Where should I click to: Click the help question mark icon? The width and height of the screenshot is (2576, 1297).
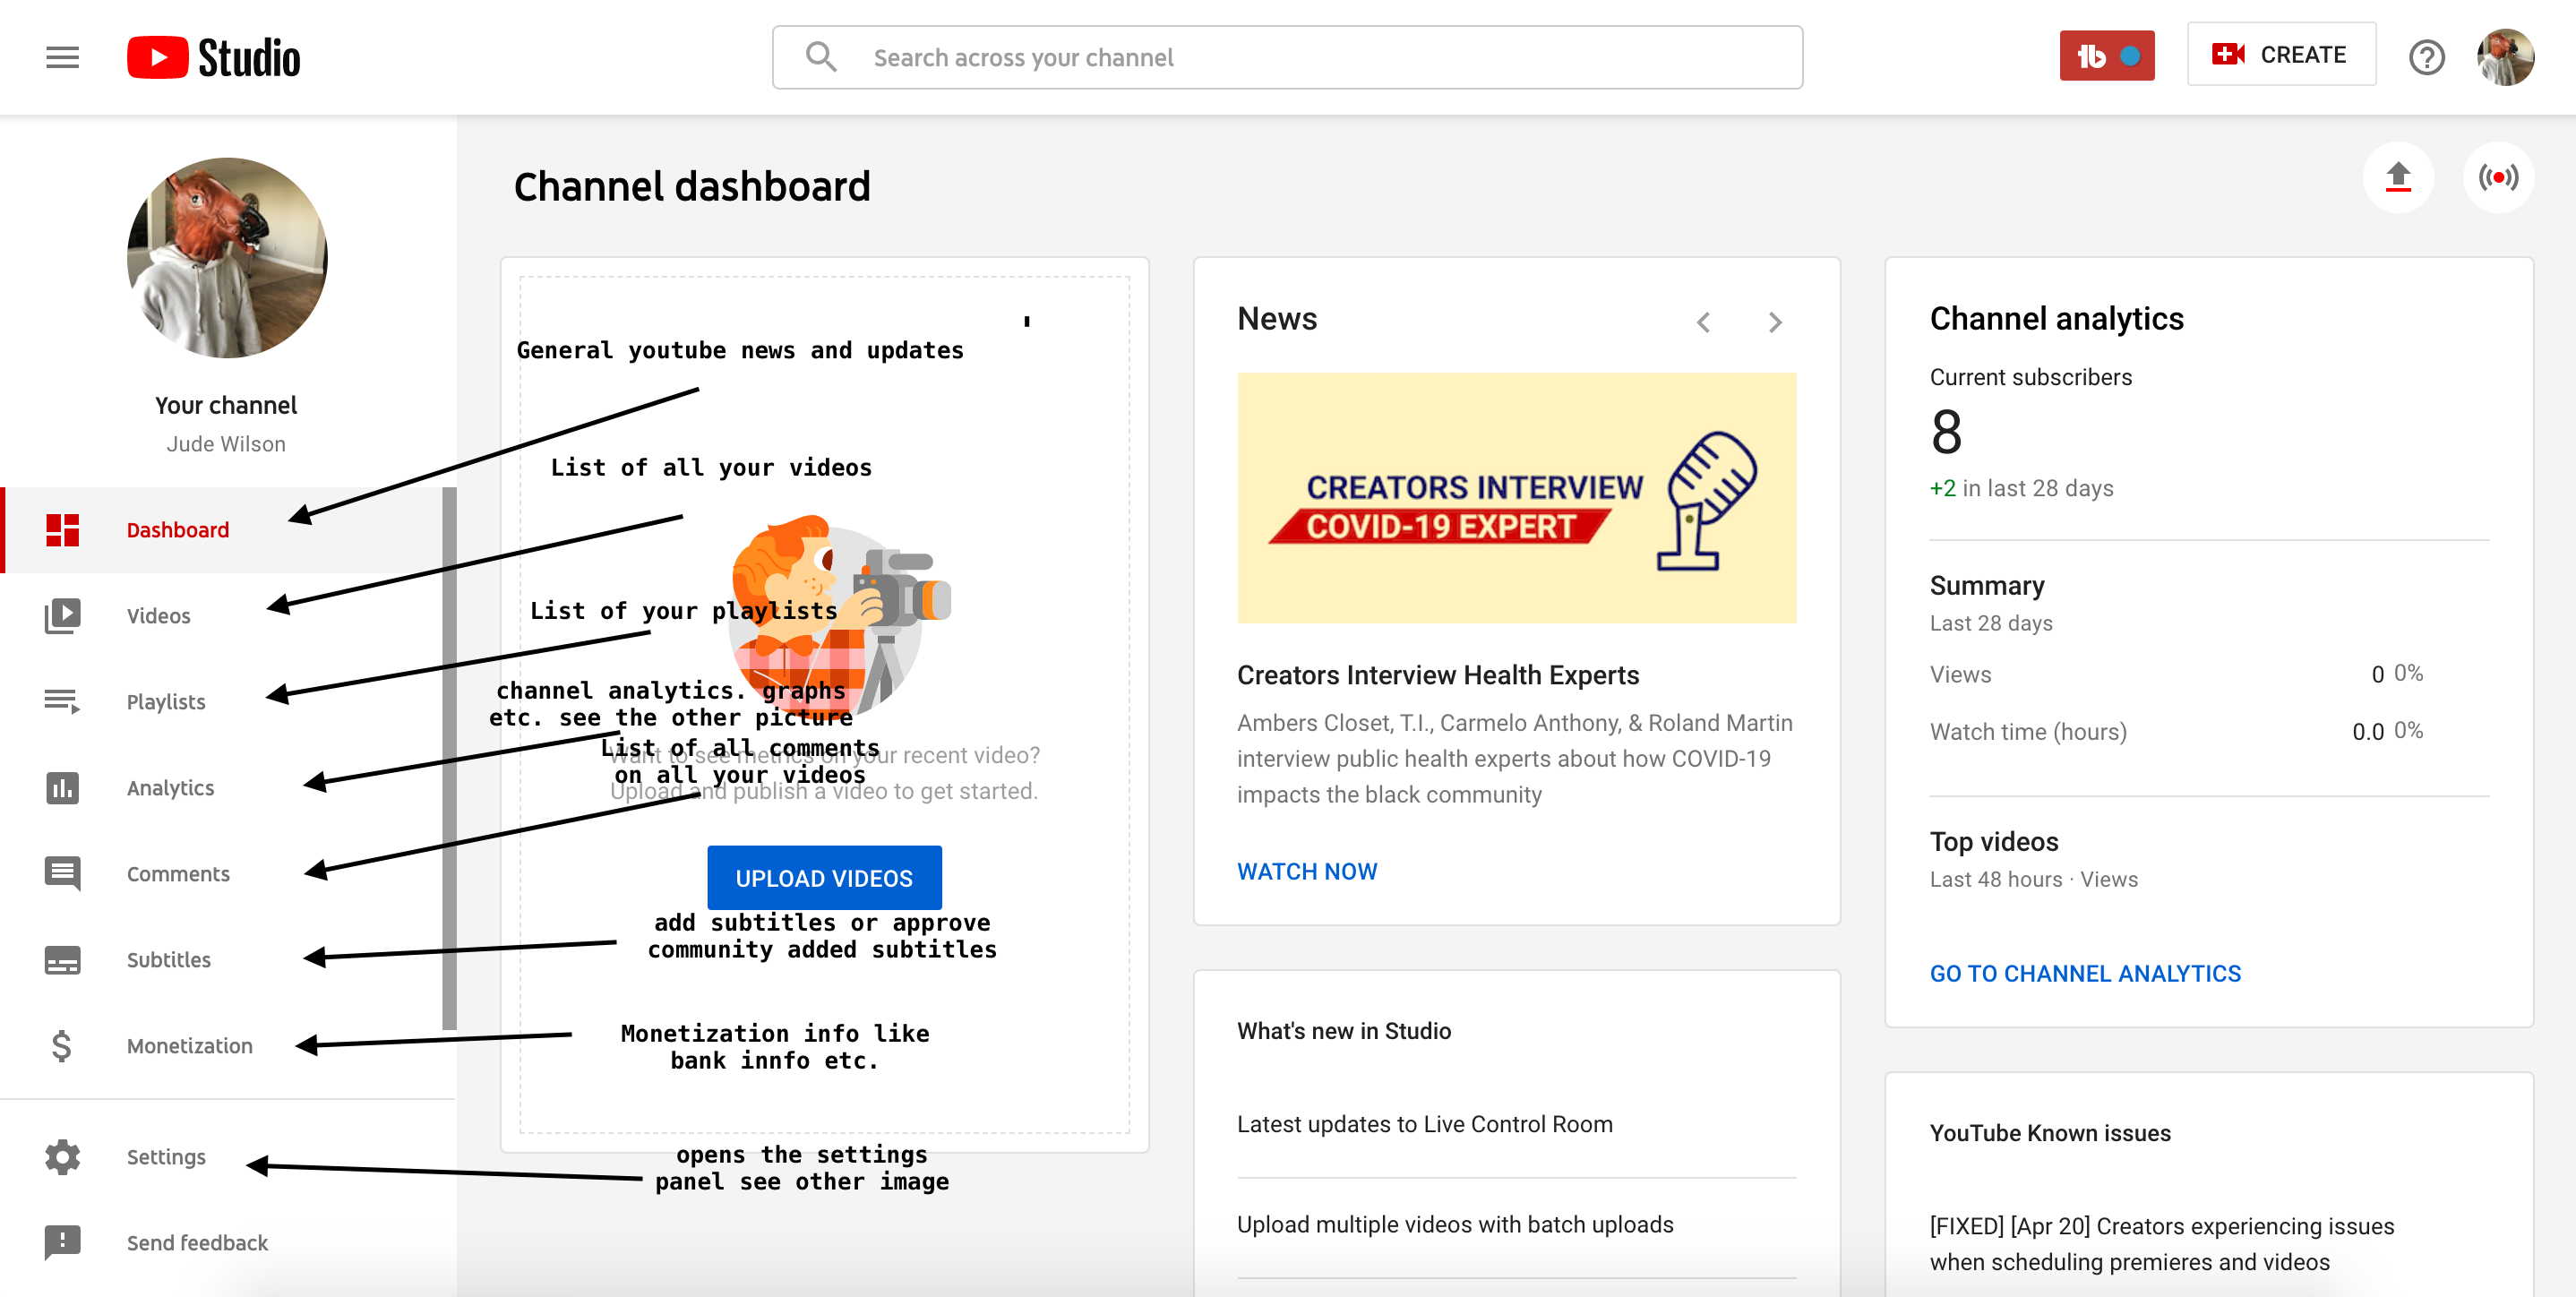[x=2426, y=57]
